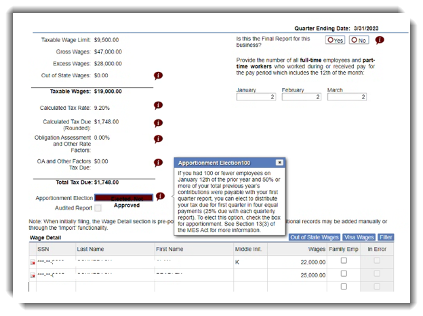This screenshot has height=316, width=423.
Task: Click the Filter button
Action: point(386,237)
